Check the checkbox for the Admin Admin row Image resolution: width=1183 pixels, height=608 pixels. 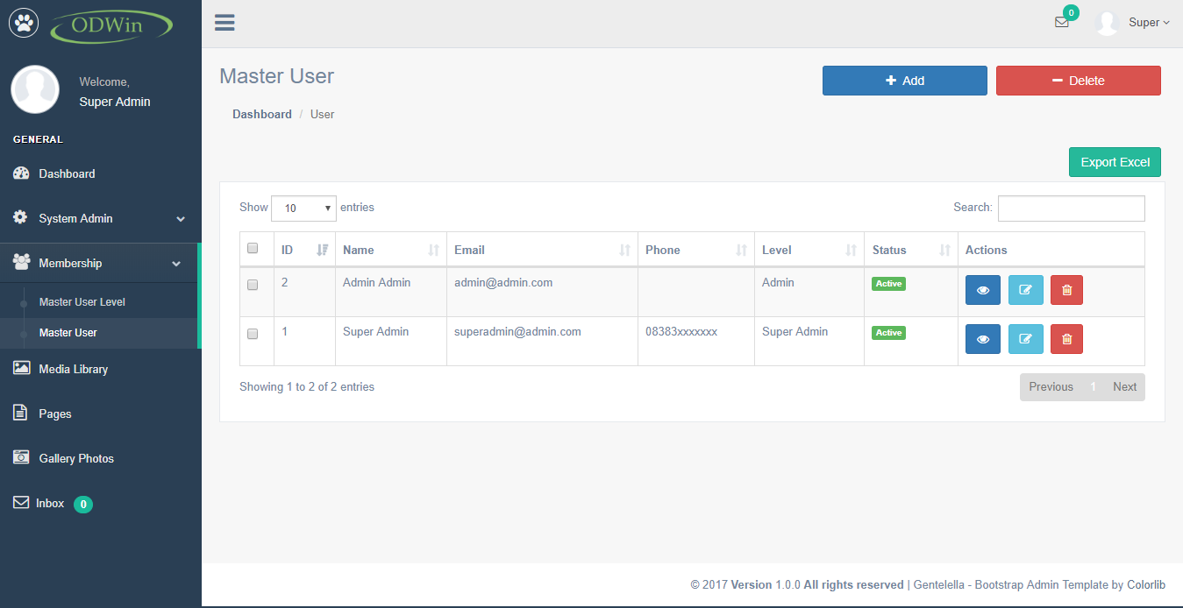(x=253, y=285)
